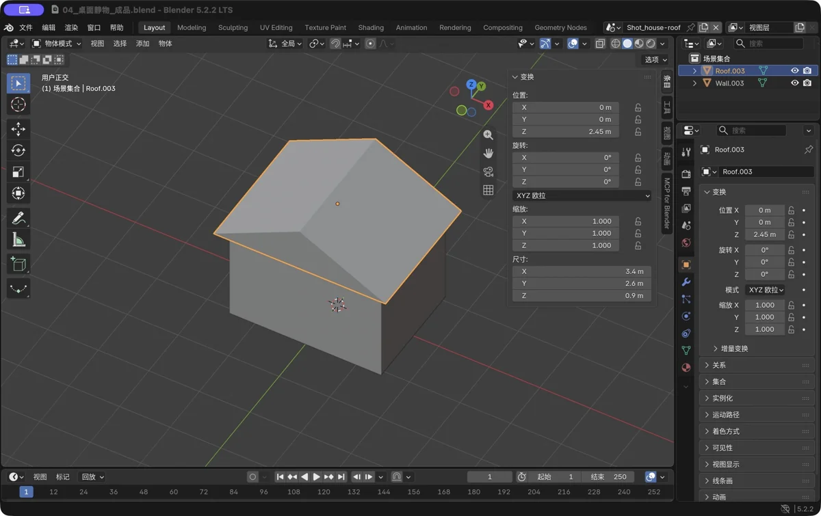Toggle the lock for Position X in sidebar
821x516 pixels.
(638, 107)
